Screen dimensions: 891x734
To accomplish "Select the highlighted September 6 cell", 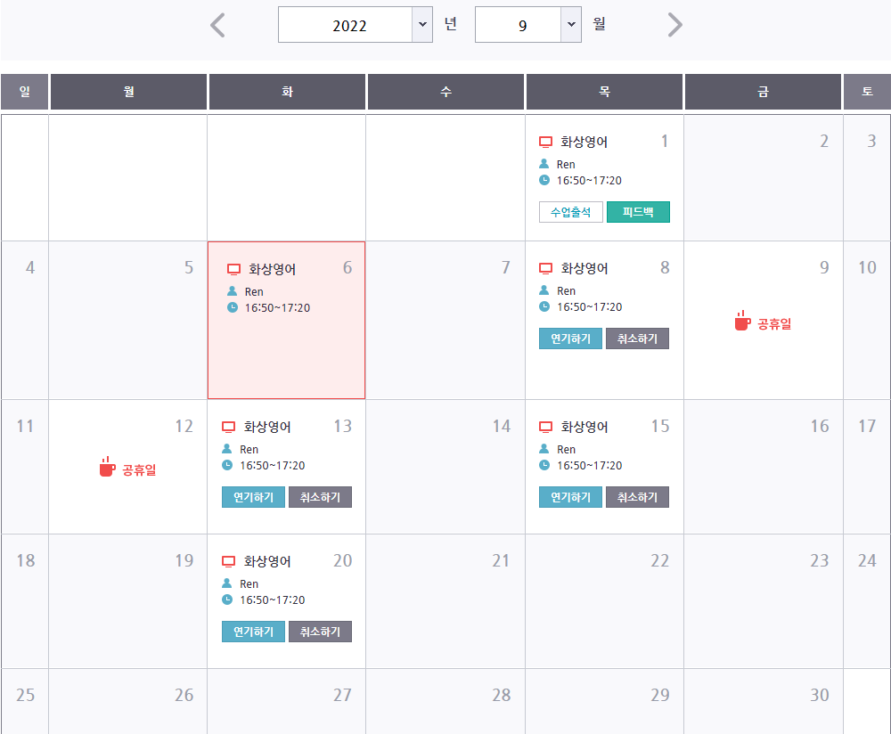I will [x=286, y=321].
